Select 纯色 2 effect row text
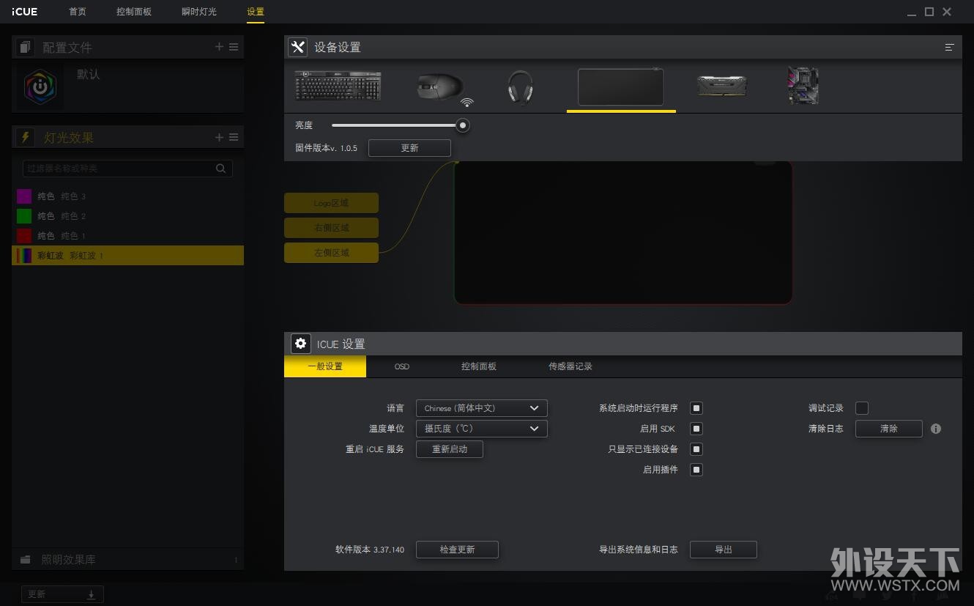This screenshot has width=974, height=606. [x=62, y=216]
